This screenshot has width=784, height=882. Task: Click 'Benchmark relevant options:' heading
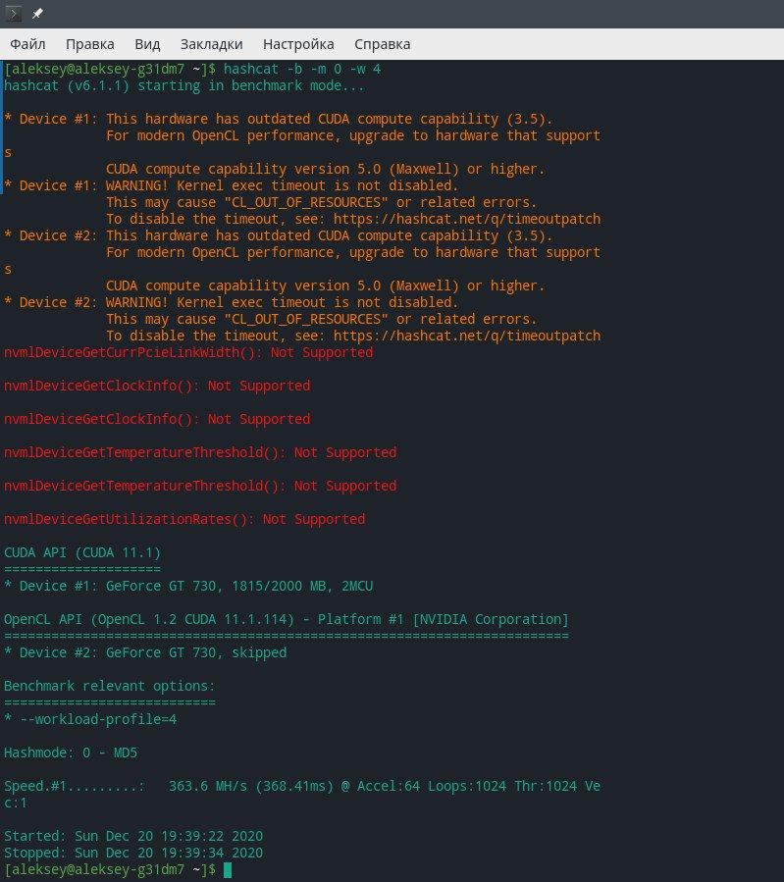110,686
